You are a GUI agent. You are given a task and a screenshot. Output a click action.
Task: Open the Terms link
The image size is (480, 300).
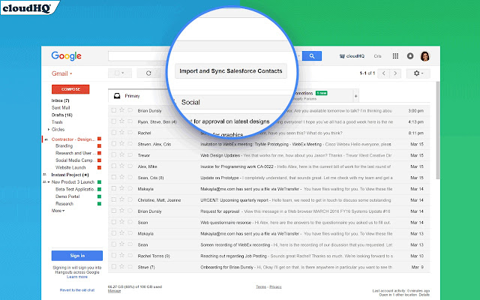(x=261, y=286)
